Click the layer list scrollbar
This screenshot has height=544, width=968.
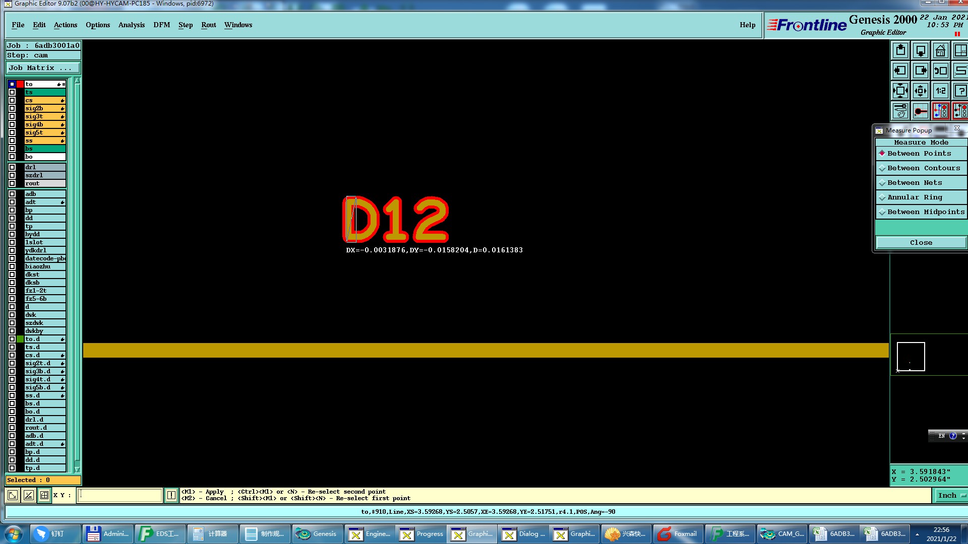click(77, 275)
